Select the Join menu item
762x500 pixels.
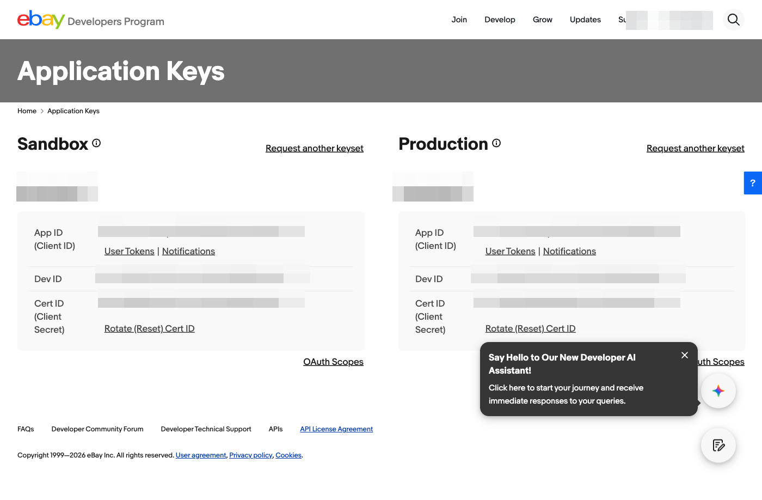tap(459, 20)
